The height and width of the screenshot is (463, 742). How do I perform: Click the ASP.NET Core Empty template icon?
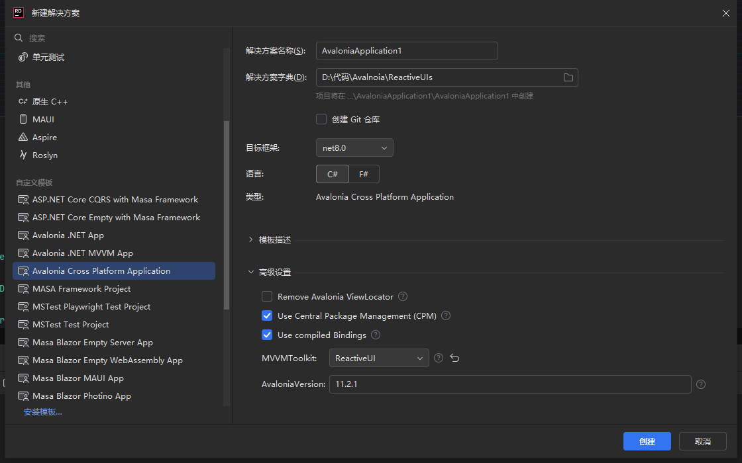[x=23, y=218]
